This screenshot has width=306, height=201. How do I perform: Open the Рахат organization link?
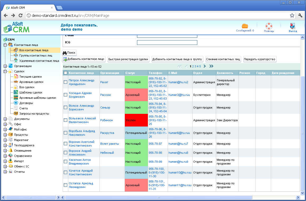pyautogui.click(x=104, y=82)
